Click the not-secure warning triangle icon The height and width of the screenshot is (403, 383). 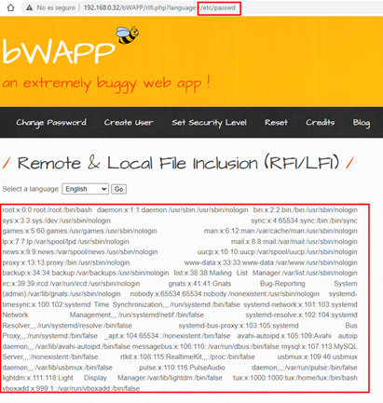coord(29,7)
